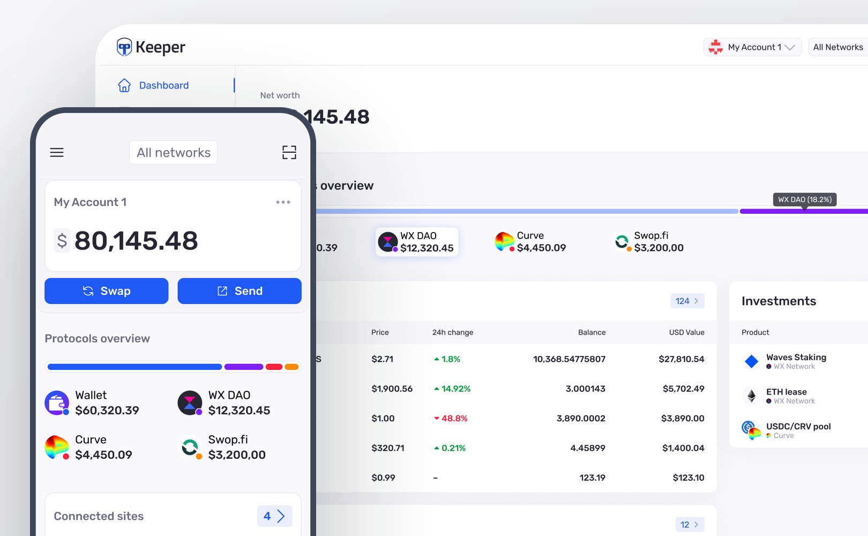Viewport: 868px width, 536px height.
Task: Click the WX DAO card on desktop overview
Action: [417, 242]
